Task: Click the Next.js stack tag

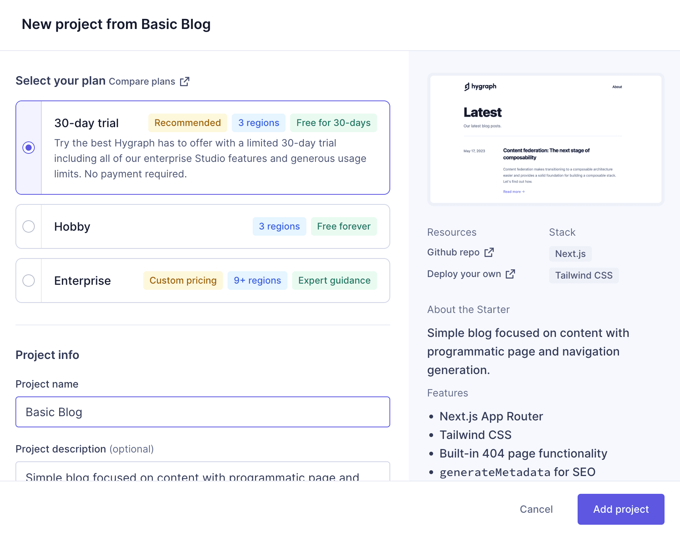Action: click(570, 254)
